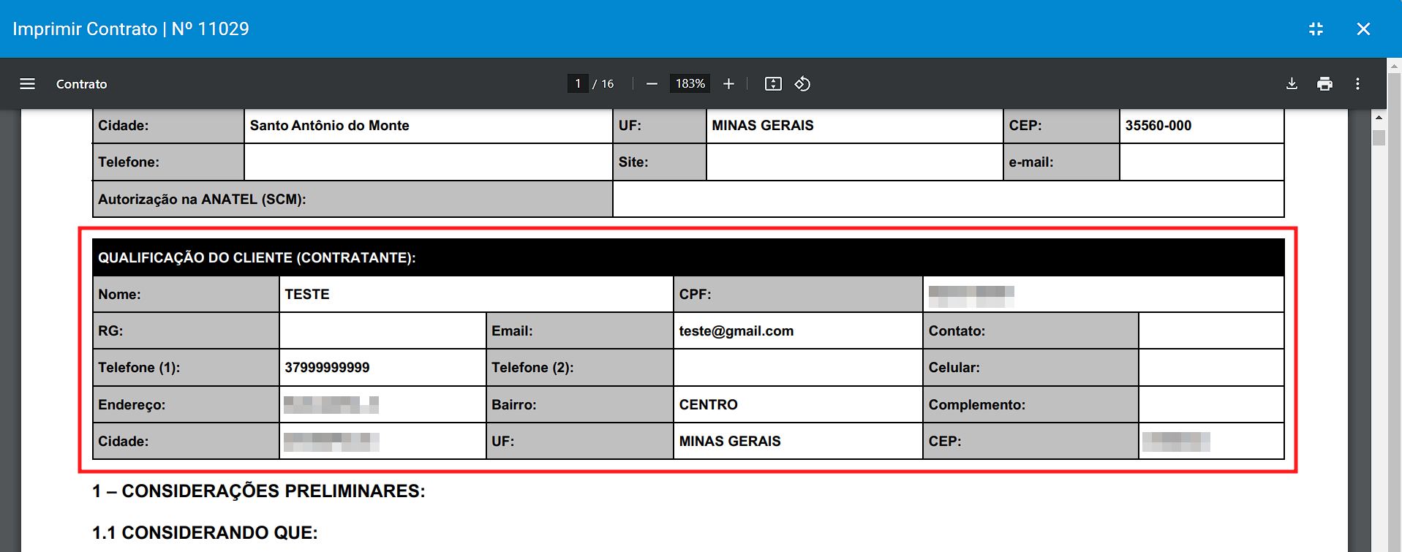This screenshot has height=552, width=1402.
Task: Exit fullscreen of the Imprimir Contrato dialog
Action: (x=1316, y=29)
